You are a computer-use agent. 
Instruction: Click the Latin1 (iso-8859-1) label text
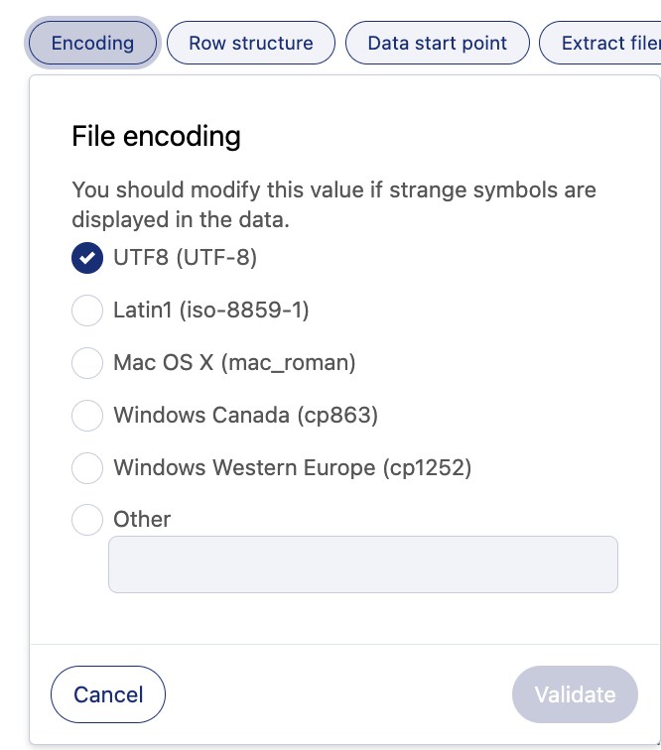click(x=211, y=311)
